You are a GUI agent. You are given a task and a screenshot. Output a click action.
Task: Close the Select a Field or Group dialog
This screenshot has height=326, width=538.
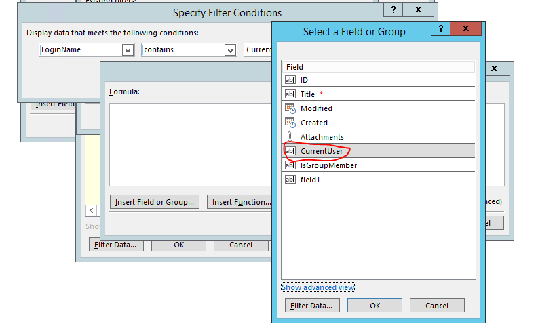[x=465, y=28]
